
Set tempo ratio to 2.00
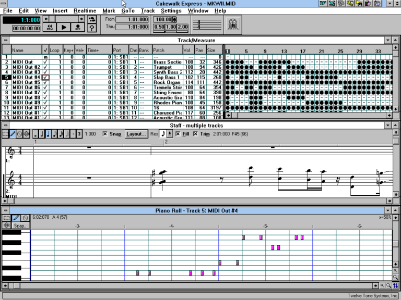pos(183,27)
